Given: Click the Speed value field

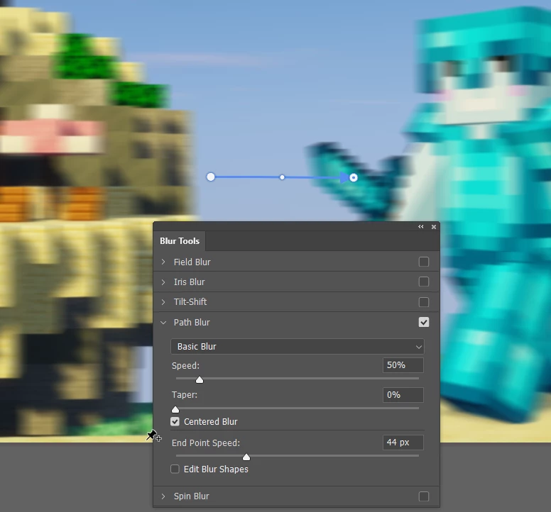Looking at the screenshot, I should pyautogui.click(x=403, y=365).
